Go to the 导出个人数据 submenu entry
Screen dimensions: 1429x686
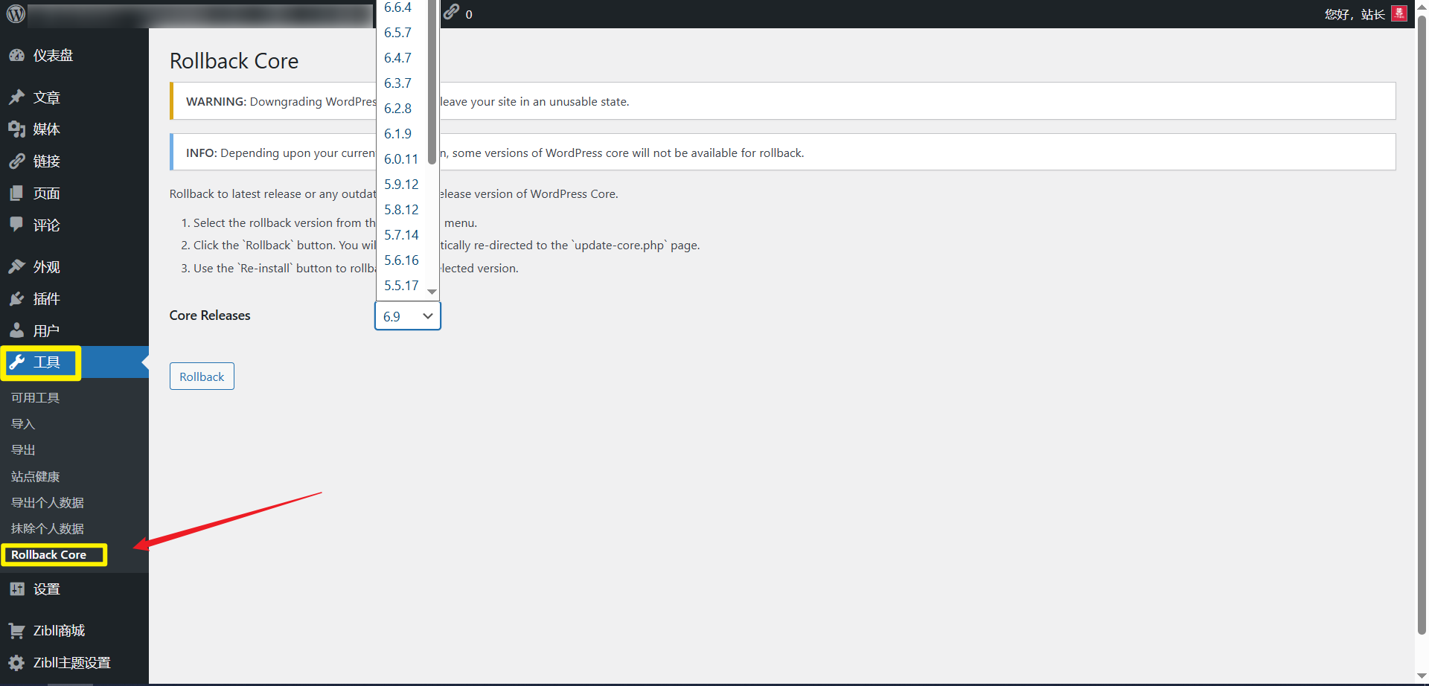pos(47,503)
